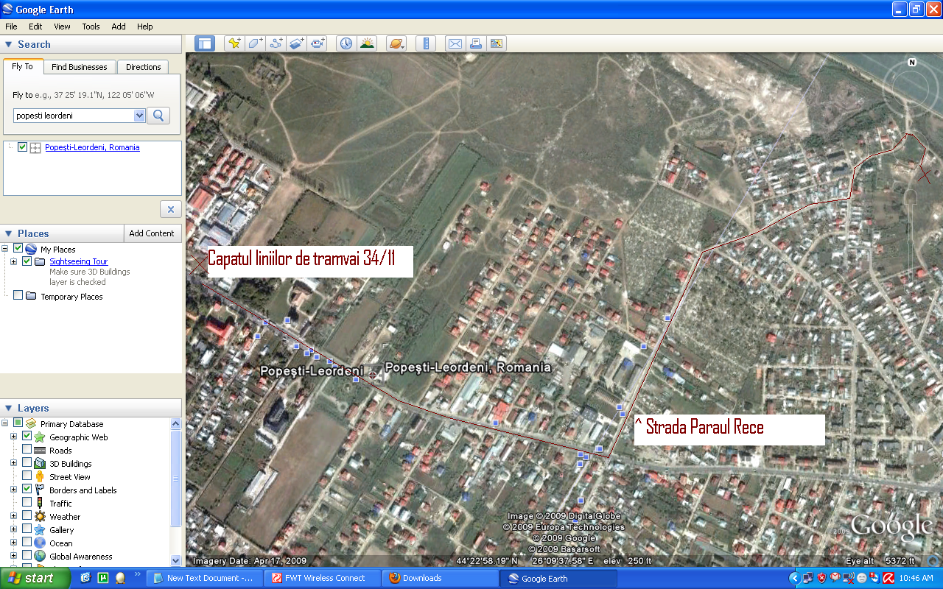Enable the 3D Buildings layer checkbox

pyautogui.click(x=27, y=463)
